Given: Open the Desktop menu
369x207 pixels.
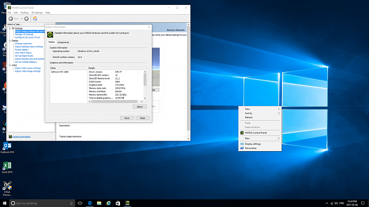Looking at the screenshot, I should (24, 13).
